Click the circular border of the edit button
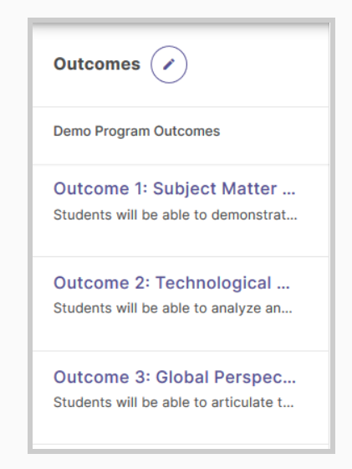Screen dimensions: 352x469 (x=169, y=46)
